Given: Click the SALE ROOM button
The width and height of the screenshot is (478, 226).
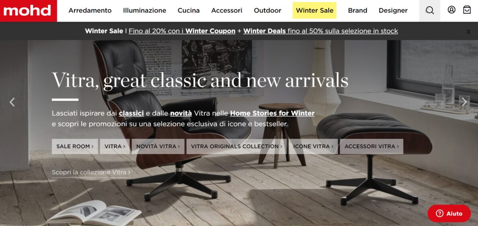Looking at the screenshot, I should point(75,146).
